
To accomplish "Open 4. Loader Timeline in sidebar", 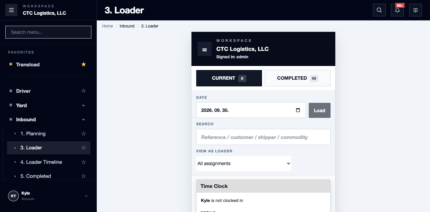I will point(41,162).
